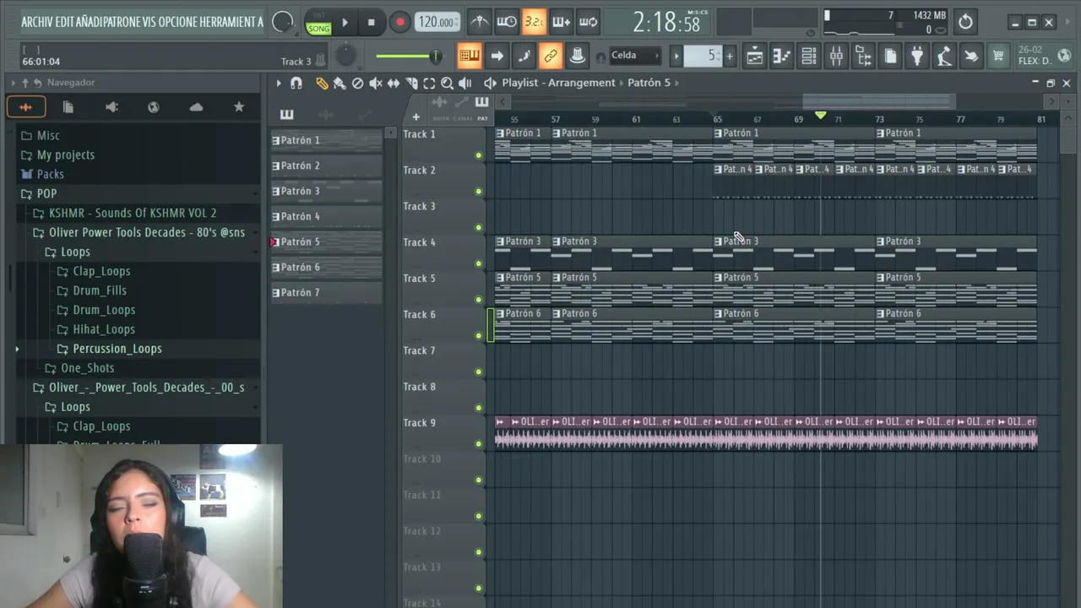
Task: Switch the PAT/SONG mode toggle
Action: [318, 23]
